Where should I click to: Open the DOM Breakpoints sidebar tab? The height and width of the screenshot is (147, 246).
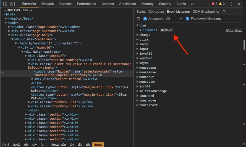point(206,12)
